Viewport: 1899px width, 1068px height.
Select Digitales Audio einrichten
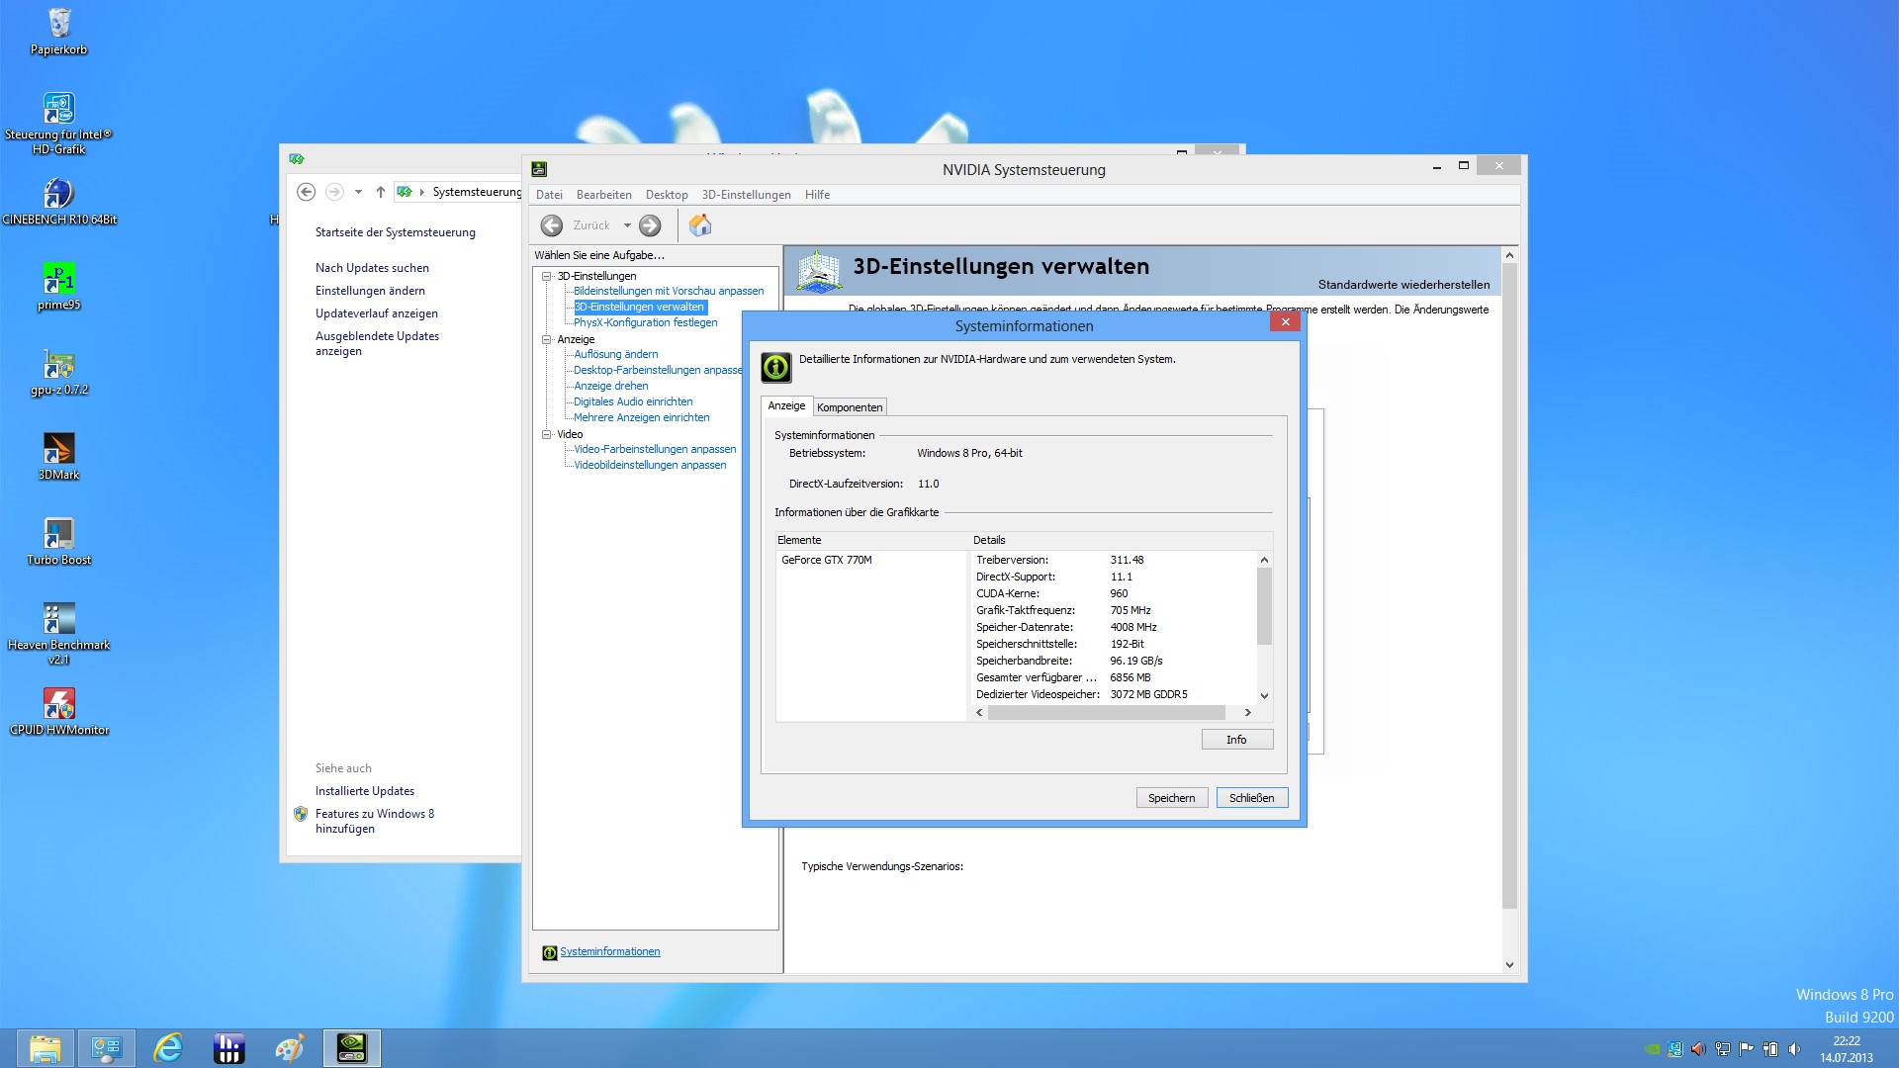pyautogui.click(x=633, y=401)
